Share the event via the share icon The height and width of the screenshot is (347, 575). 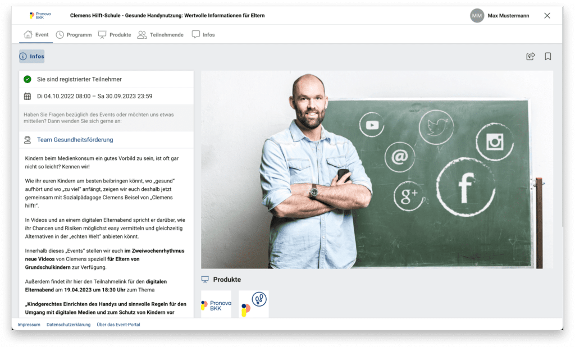click(x=530, y=56)
